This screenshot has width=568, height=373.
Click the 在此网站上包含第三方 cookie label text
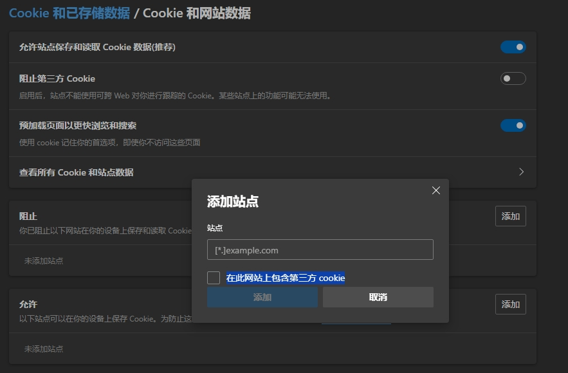tap(286, 278)
